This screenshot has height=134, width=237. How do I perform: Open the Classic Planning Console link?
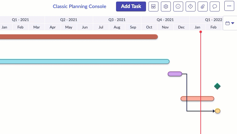tap(80, 6)
